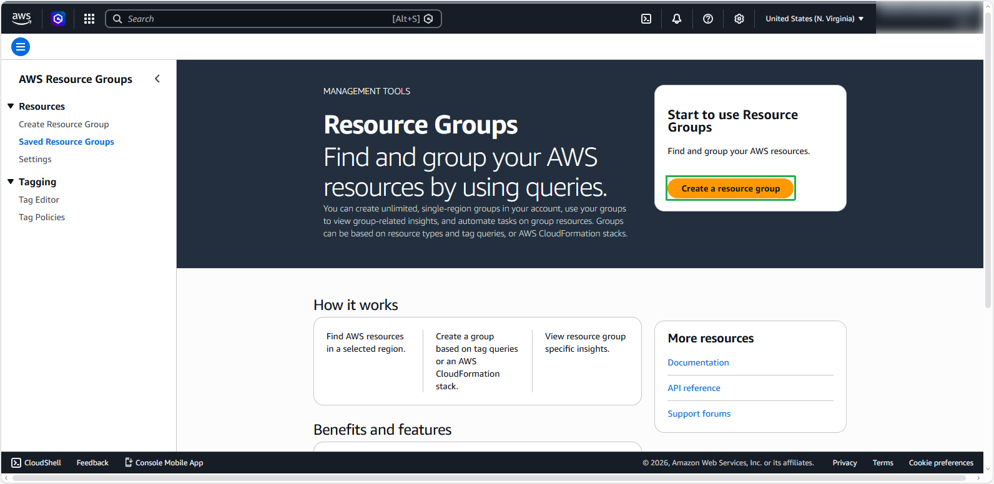Open the API reference link

694,388
